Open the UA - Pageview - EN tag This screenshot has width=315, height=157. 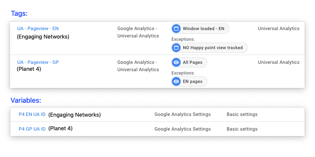38,29
